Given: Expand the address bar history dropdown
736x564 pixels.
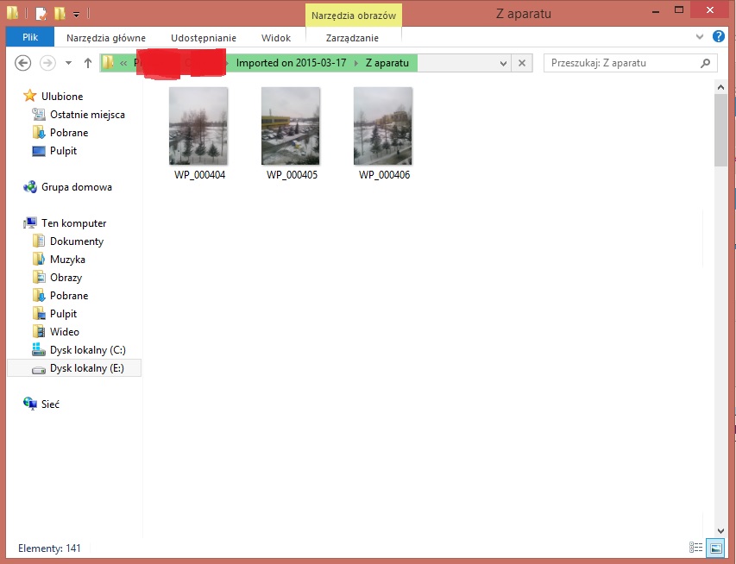Looking at the screenshot, I should (x=504, y=63).
